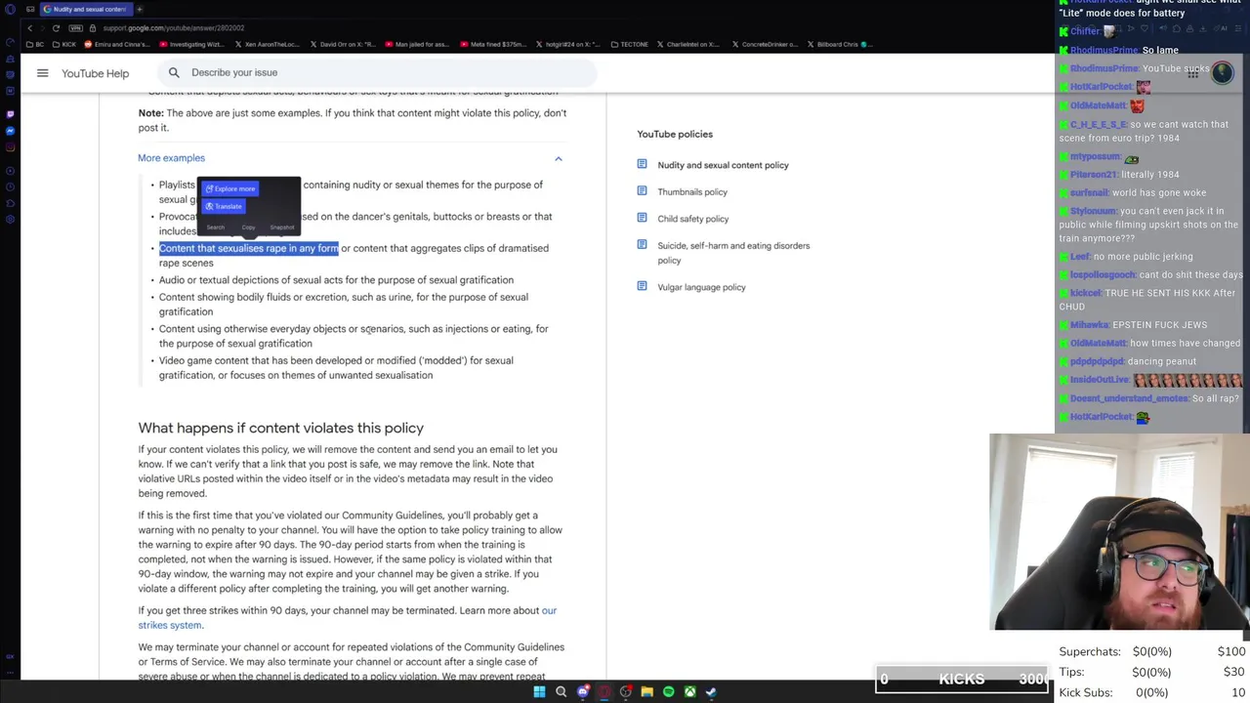This screenshot has width=1250, height=703.
Task: Click the Google account avatar
Action: pos(1222,73)
